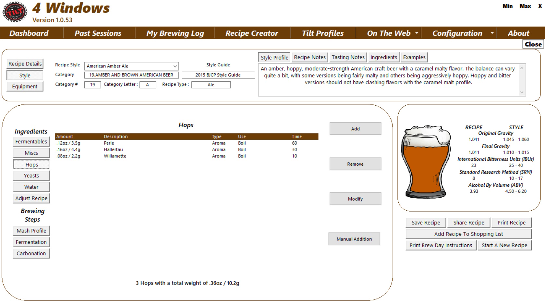This screenshot has height=303, width=545.
Task: Select the Willamette hop row
Action: 187,156
